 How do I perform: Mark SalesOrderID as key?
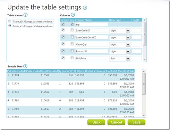(72, 30)
